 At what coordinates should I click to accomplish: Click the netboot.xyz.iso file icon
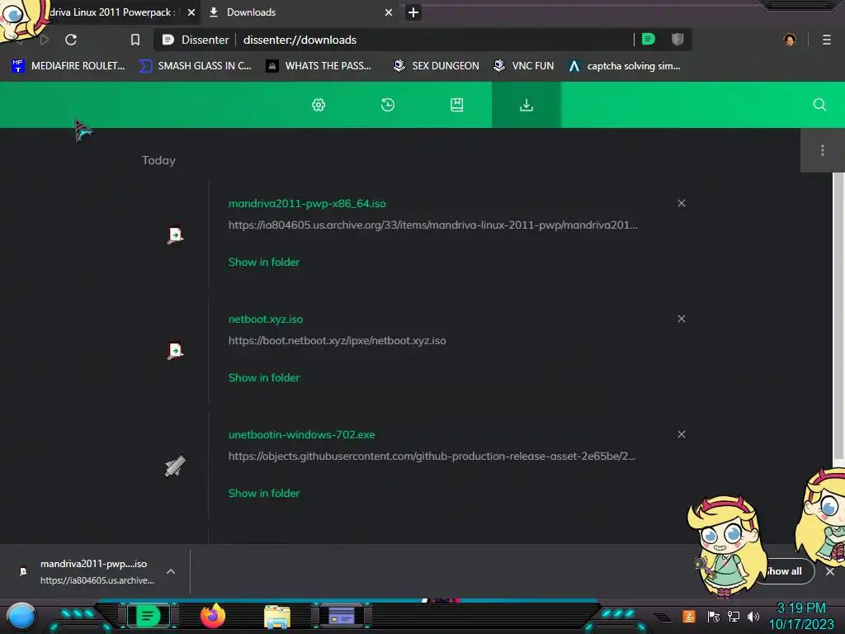click(x=175, y=350)
